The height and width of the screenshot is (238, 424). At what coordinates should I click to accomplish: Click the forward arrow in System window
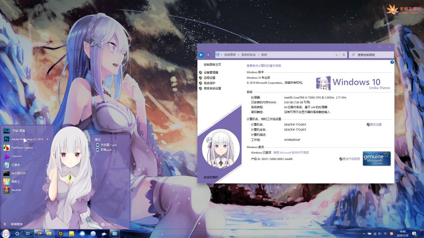click(208, 55)
